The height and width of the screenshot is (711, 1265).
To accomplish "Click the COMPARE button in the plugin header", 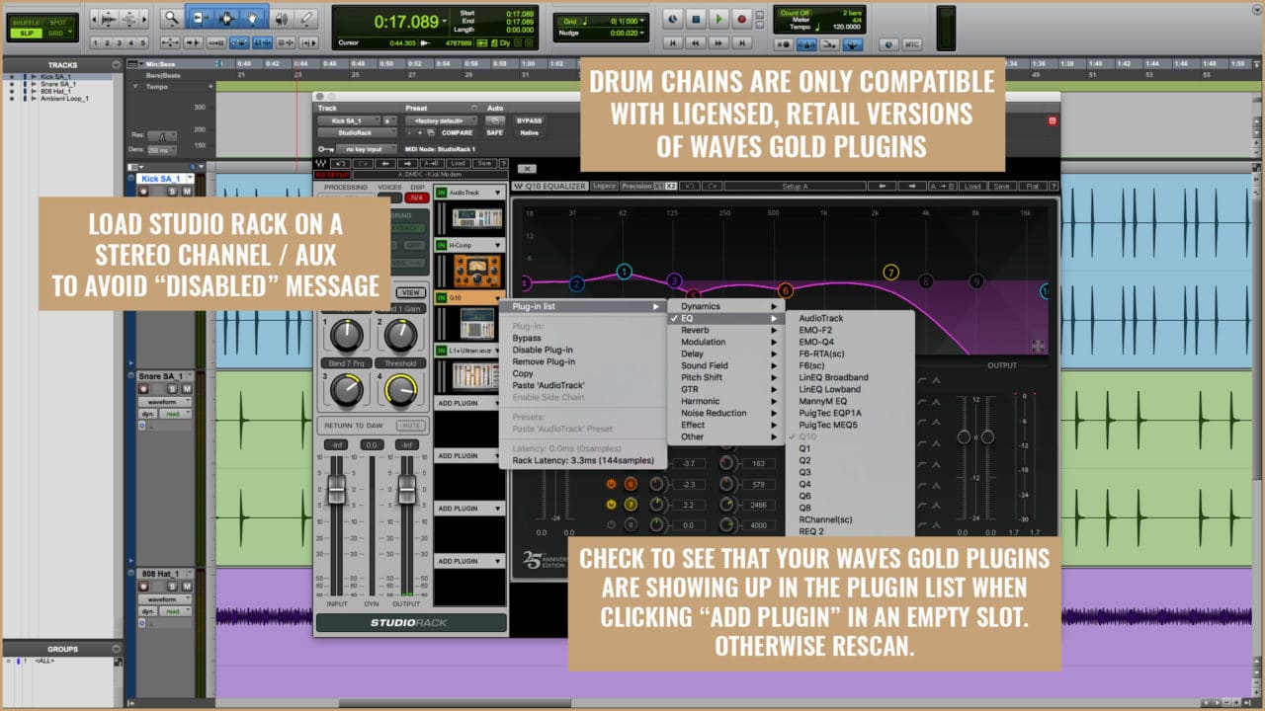I will (459, 132).
